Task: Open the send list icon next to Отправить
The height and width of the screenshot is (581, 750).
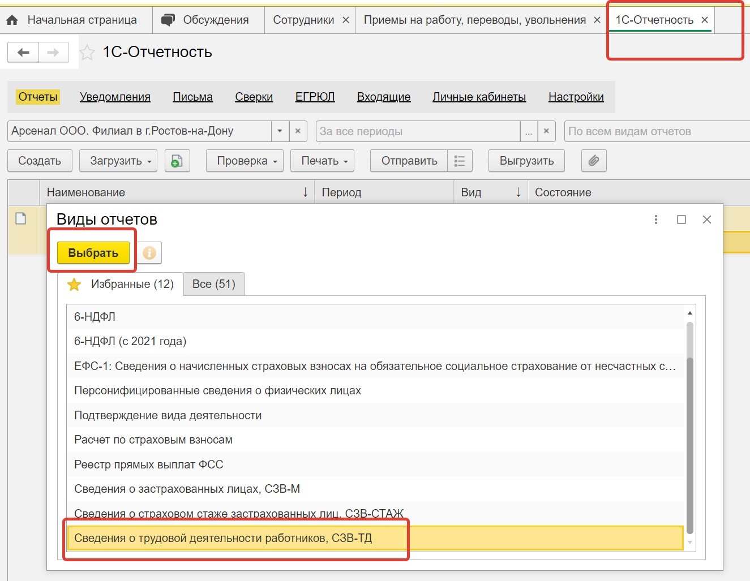Action: [460, 161]
